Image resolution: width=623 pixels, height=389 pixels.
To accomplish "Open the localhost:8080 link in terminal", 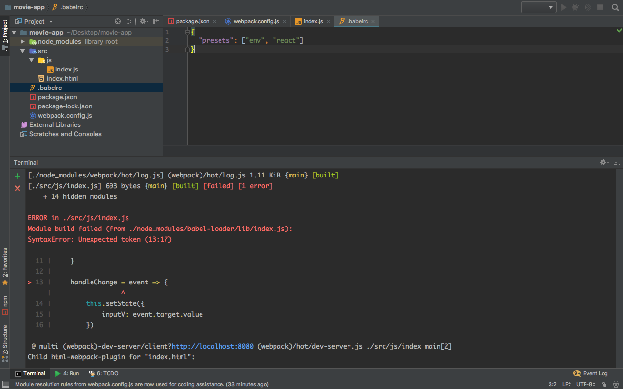I will click(213, 346).
